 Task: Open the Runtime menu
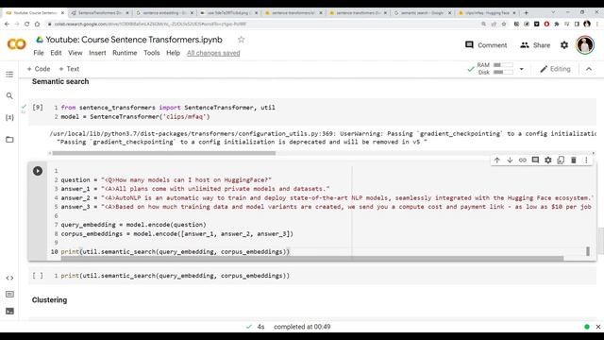pyautogui.click(x=125, y=53)
